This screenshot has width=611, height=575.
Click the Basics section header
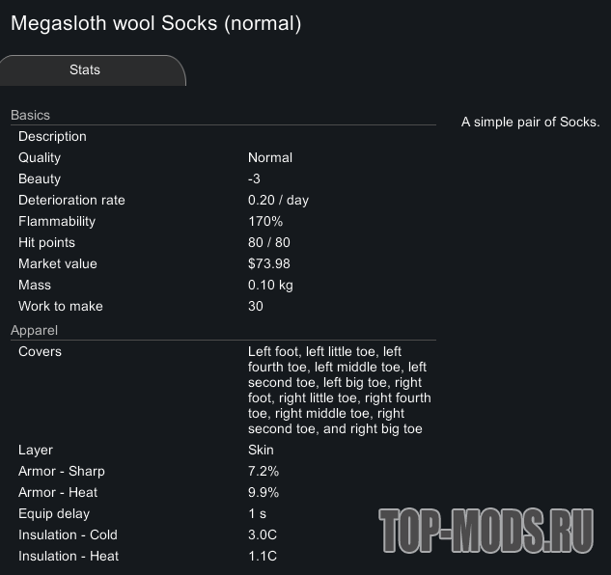(x=30, y=116)
